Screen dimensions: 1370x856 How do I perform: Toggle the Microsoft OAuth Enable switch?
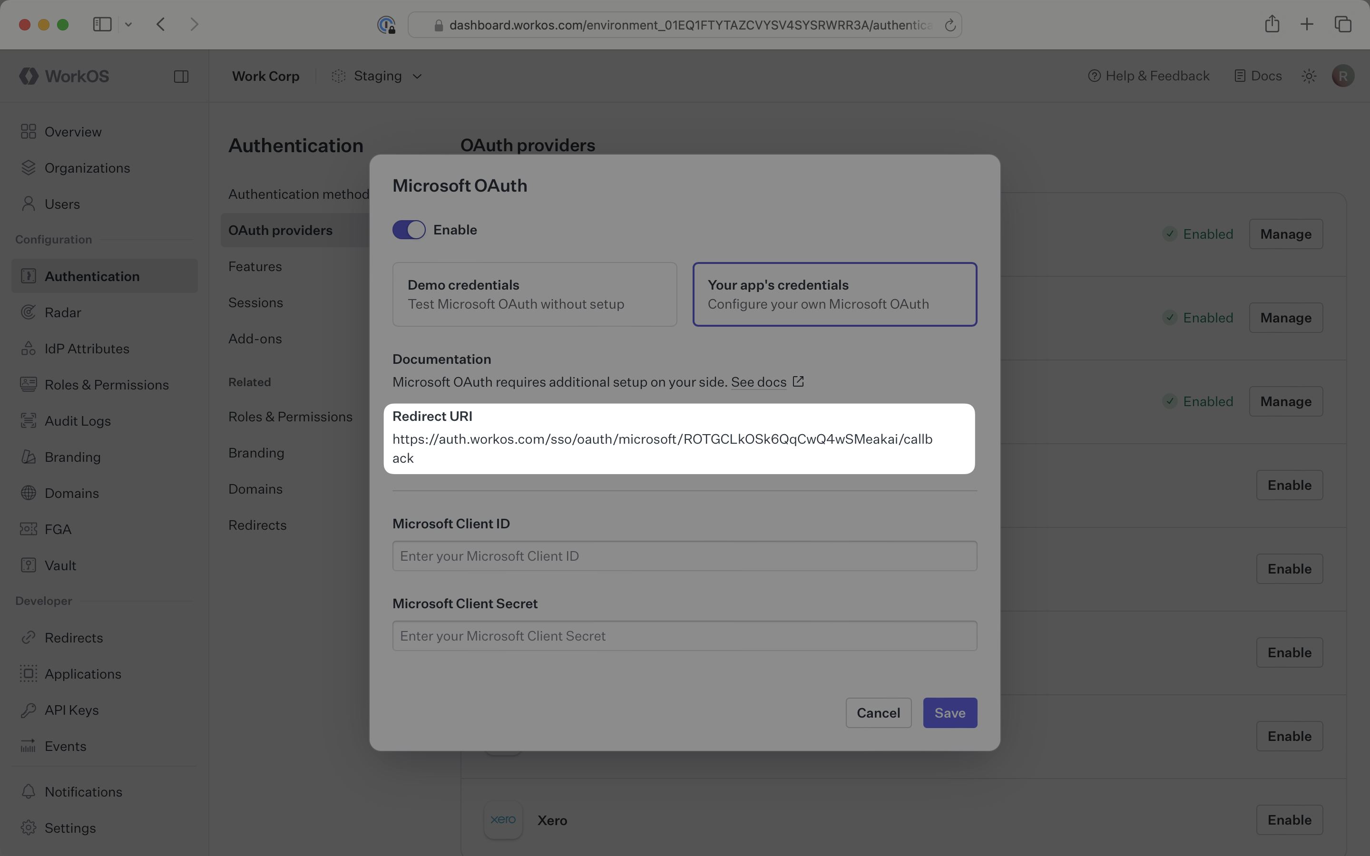tap(409, 230)
